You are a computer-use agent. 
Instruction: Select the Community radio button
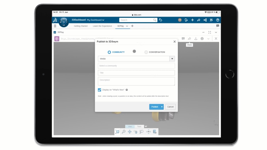coord(109,52)
